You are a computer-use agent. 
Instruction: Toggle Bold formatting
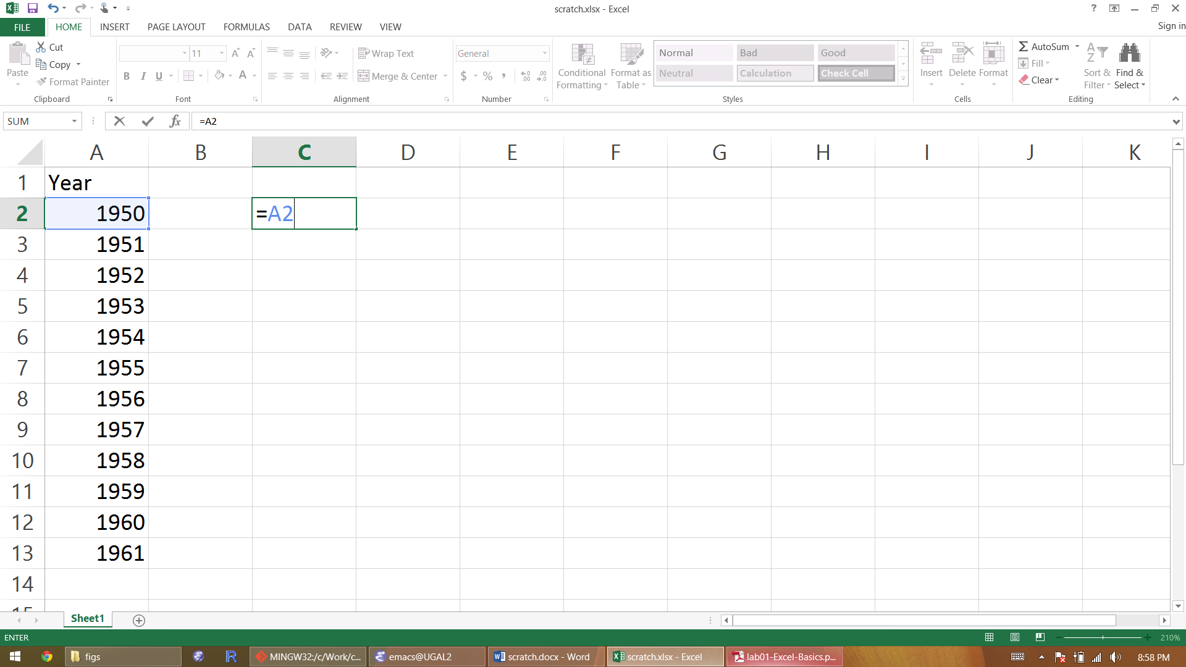tap(127, 76)
